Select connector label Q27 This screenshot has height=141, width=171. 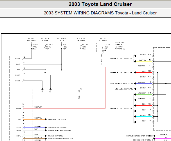[150, 115]
